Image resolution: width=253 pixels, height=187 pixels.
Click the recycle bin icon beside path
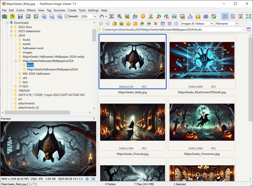tap(249, 29)
